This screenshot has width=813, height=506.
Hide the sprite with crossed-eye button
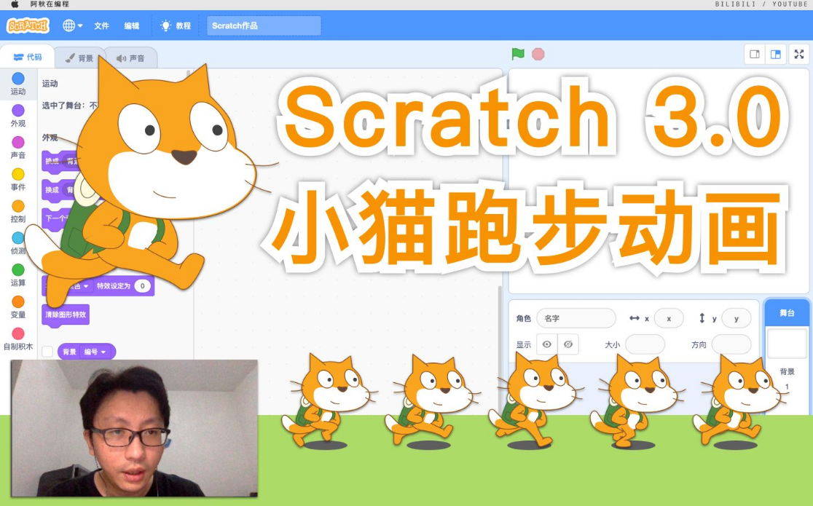(568, 344)
